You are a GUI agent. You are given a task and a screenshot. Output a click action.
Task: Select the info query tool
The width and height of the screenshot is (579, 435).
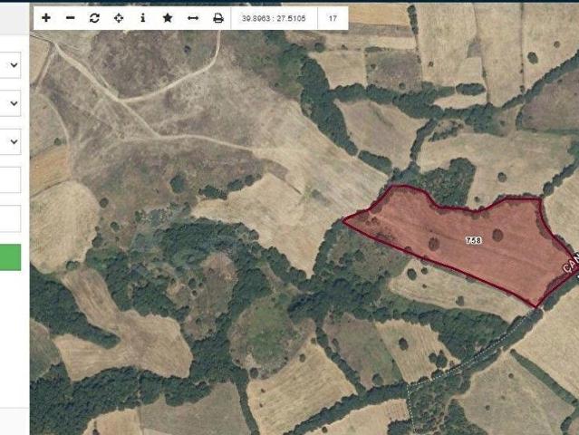click(143, 18)
